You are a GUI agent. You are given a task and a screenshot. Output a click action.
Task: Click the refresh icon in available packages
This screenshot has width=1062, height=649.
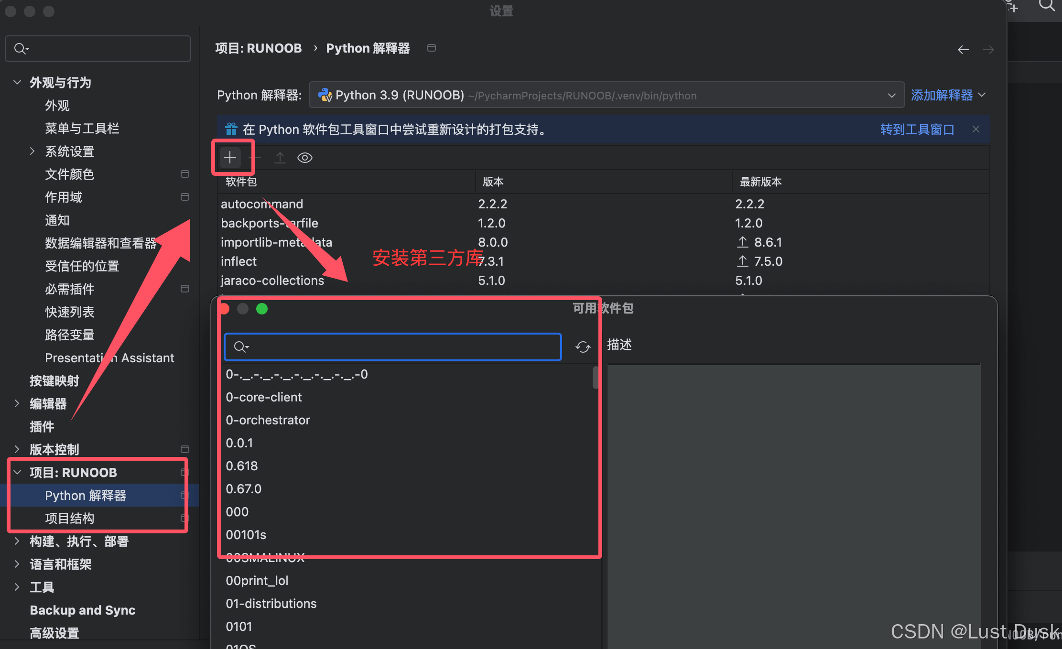tap(583, 347)
